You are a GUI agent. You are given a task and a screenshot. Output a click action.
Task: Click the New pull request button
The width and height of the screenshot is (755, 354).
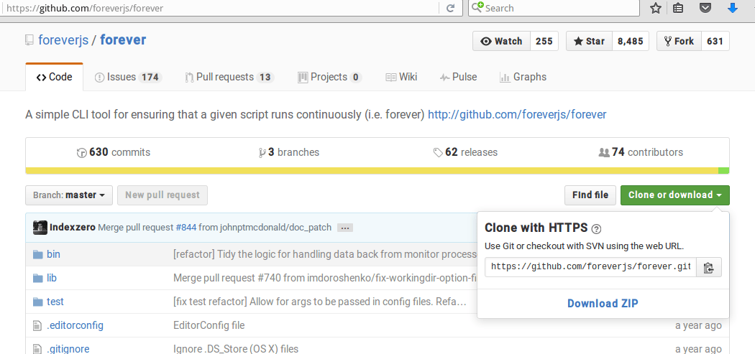point(163,195)
